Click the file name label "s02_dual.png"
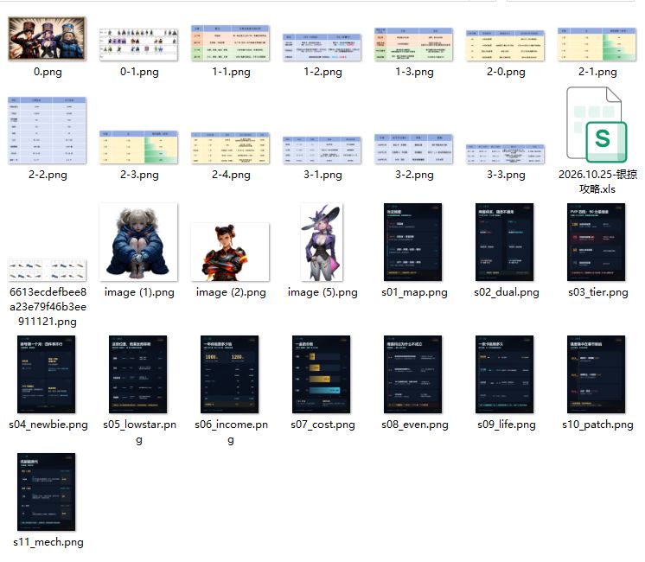The height and width of the screenshot is (562, 645). pyautogui.click(x=506, y=292)
